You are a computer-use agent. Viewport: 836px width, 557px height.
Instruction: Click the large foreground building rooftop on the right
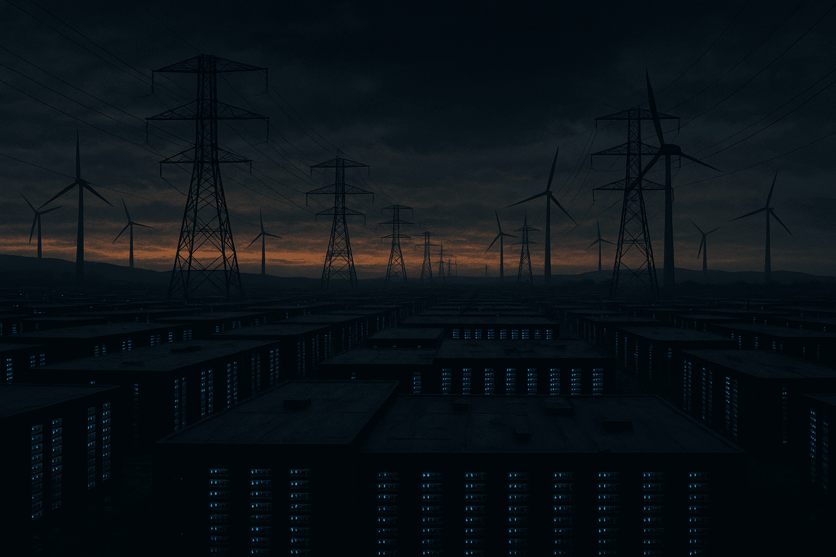coord(550,424)
